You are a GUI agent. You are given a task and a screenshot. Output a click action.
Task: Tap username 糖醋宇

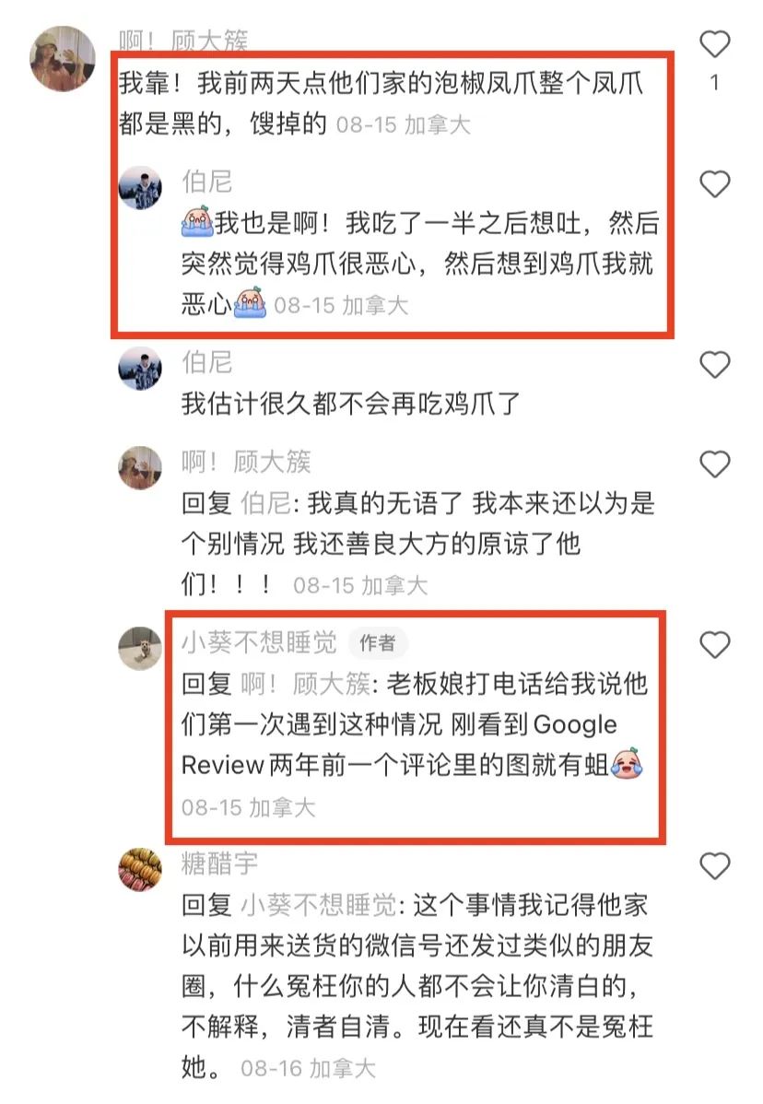point(219,863)
